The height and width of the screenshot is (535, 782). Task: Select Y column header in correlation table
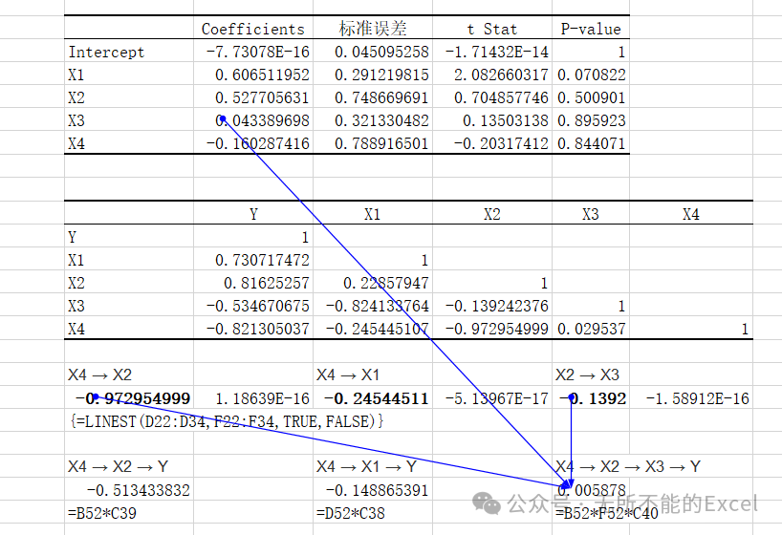(x=253, y=214)
